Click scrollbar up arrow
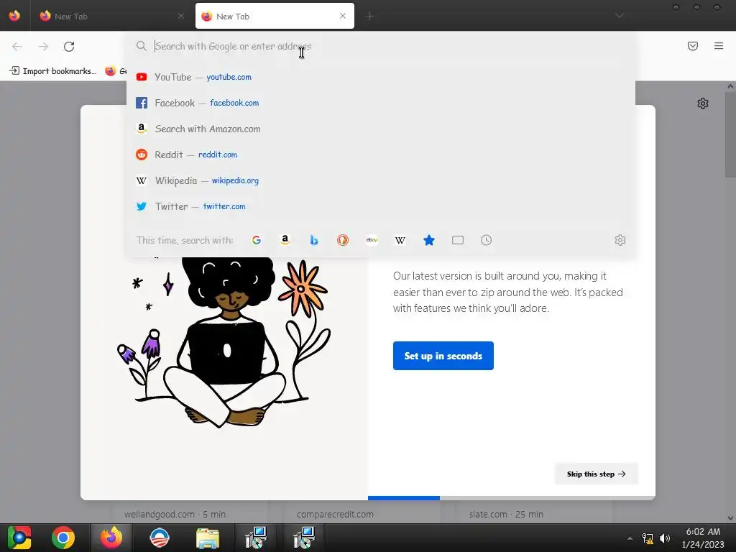This screenshot has width=736, height=552. (x=730, y=86)
